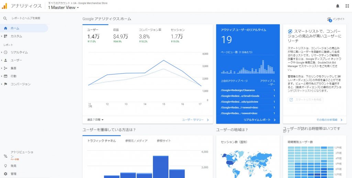Click the すべてのアカウント breadcrumb

point(59,3)
